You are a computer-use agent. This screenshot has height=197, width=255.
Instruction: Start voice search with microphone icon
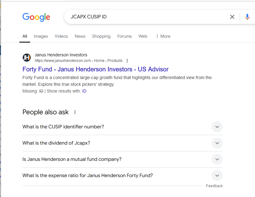(x=247, y=17)
